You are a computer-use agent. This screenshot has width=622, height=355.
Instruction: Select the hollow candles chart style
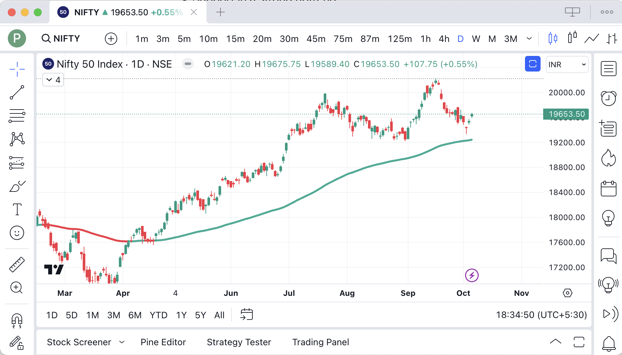573,38
